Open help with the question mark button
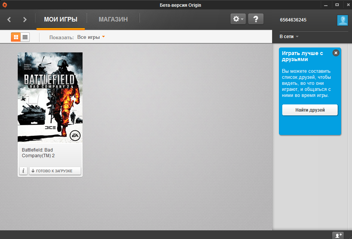Screen dimensions: 352x239 tap(256, 19)
